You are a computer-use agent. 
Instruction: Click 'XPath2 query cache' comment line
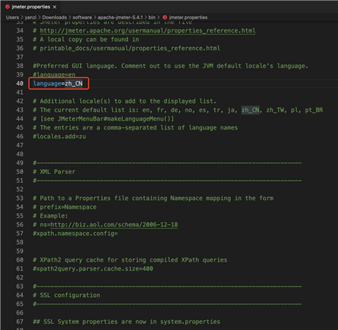[x=130, y=260]
